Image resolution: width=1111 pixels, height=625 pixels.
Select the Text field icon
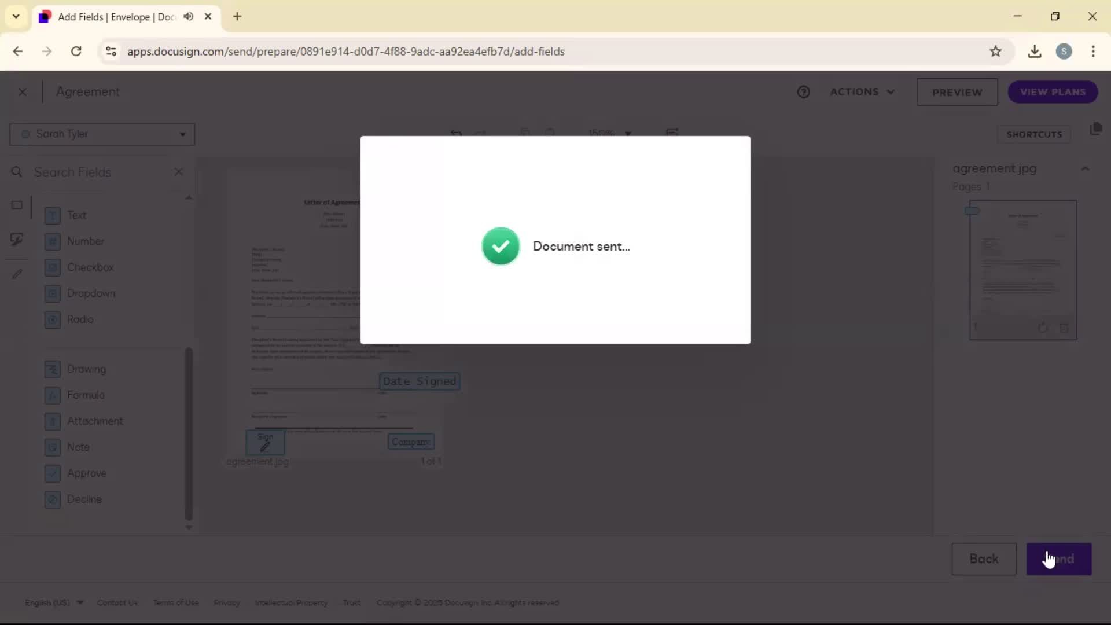click(53, 215)
